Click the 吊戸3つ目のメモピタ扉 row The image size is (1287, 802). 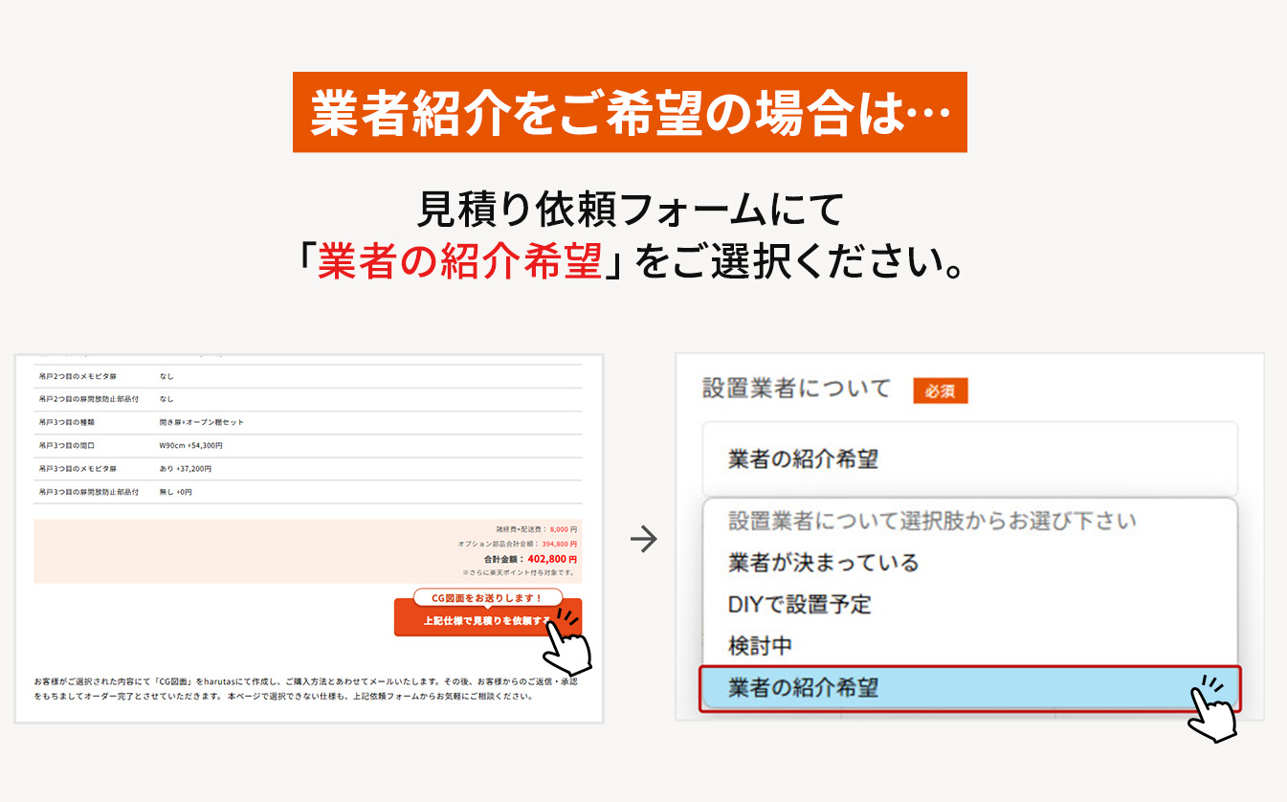pos(308,469)
